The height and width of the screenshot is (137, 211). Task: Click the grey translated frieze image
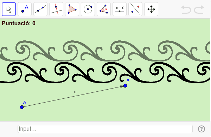point(105,51)
